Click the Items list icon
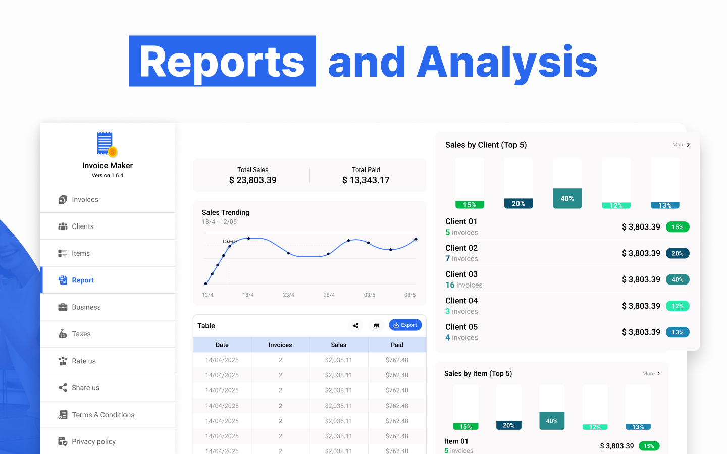 (63, 253)
